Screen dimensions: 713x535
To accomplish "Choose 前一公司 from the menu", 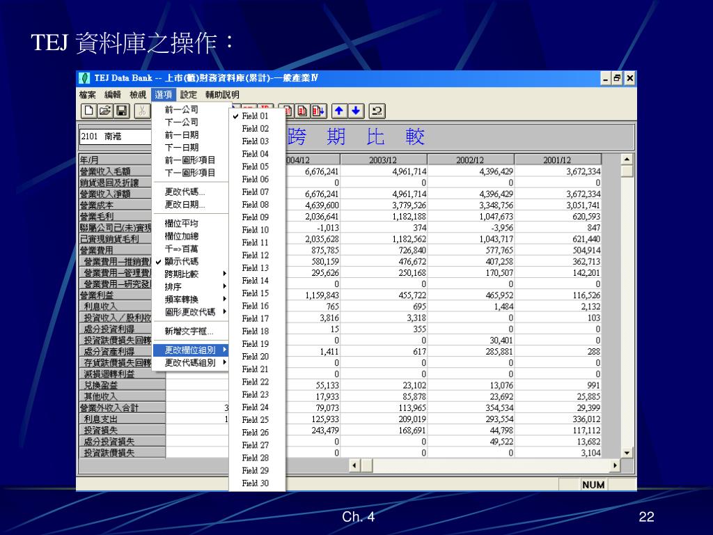I will (190, 109).
